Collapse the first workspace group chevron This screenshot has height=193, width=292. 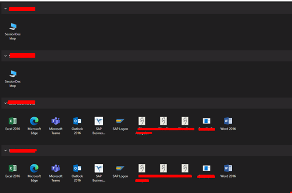coord(6,9)
